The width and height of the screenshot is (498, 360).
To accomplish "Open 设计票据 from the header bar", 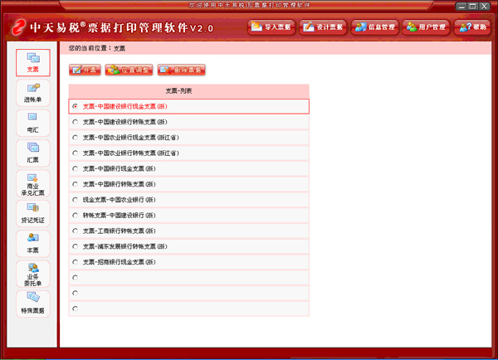I will tap(323, 27).
